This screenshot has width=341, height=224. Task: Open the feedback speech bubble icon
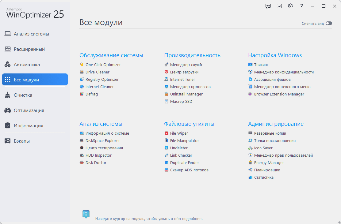268,6
